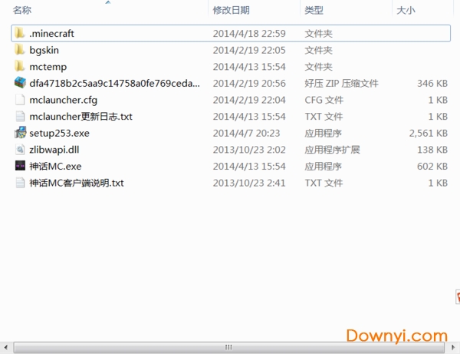Open the 类型 column header filter
460x354 pixels.
click(314, 10)
